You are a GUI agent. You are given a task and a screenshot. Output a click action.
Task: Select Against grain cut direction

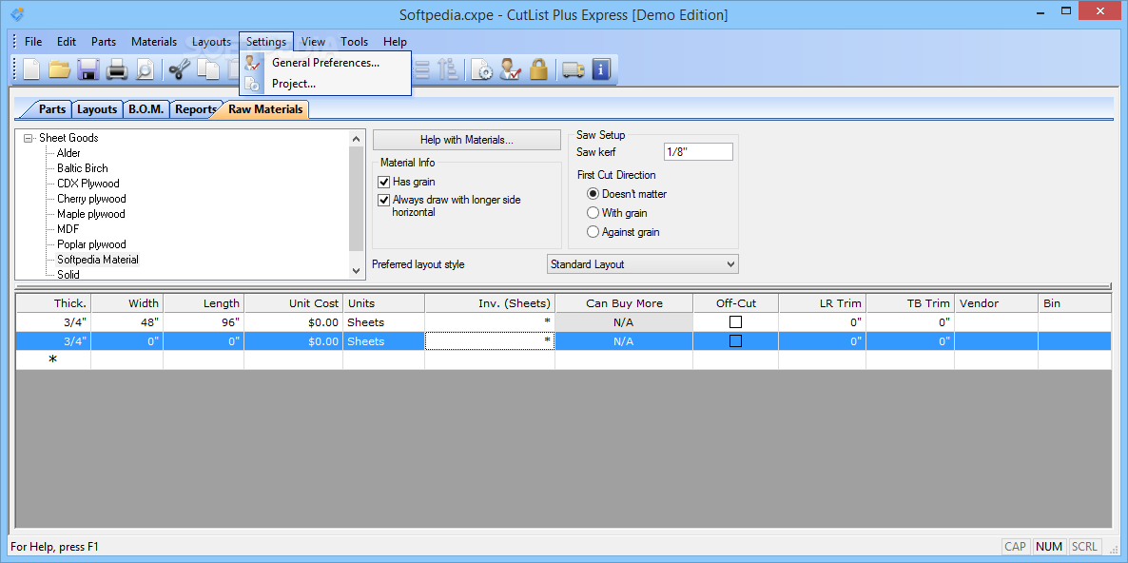tap(593, 232)
